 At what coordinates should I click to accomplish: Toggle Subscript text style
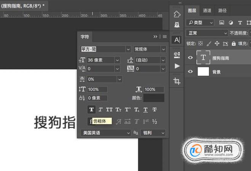click(136, 110)
